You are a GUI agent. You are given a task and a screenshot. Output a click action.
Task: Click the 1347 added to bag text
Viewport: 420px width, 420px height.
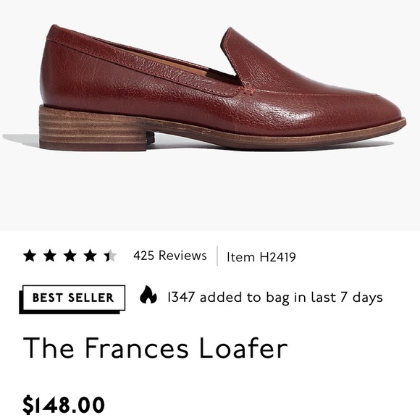275,298
